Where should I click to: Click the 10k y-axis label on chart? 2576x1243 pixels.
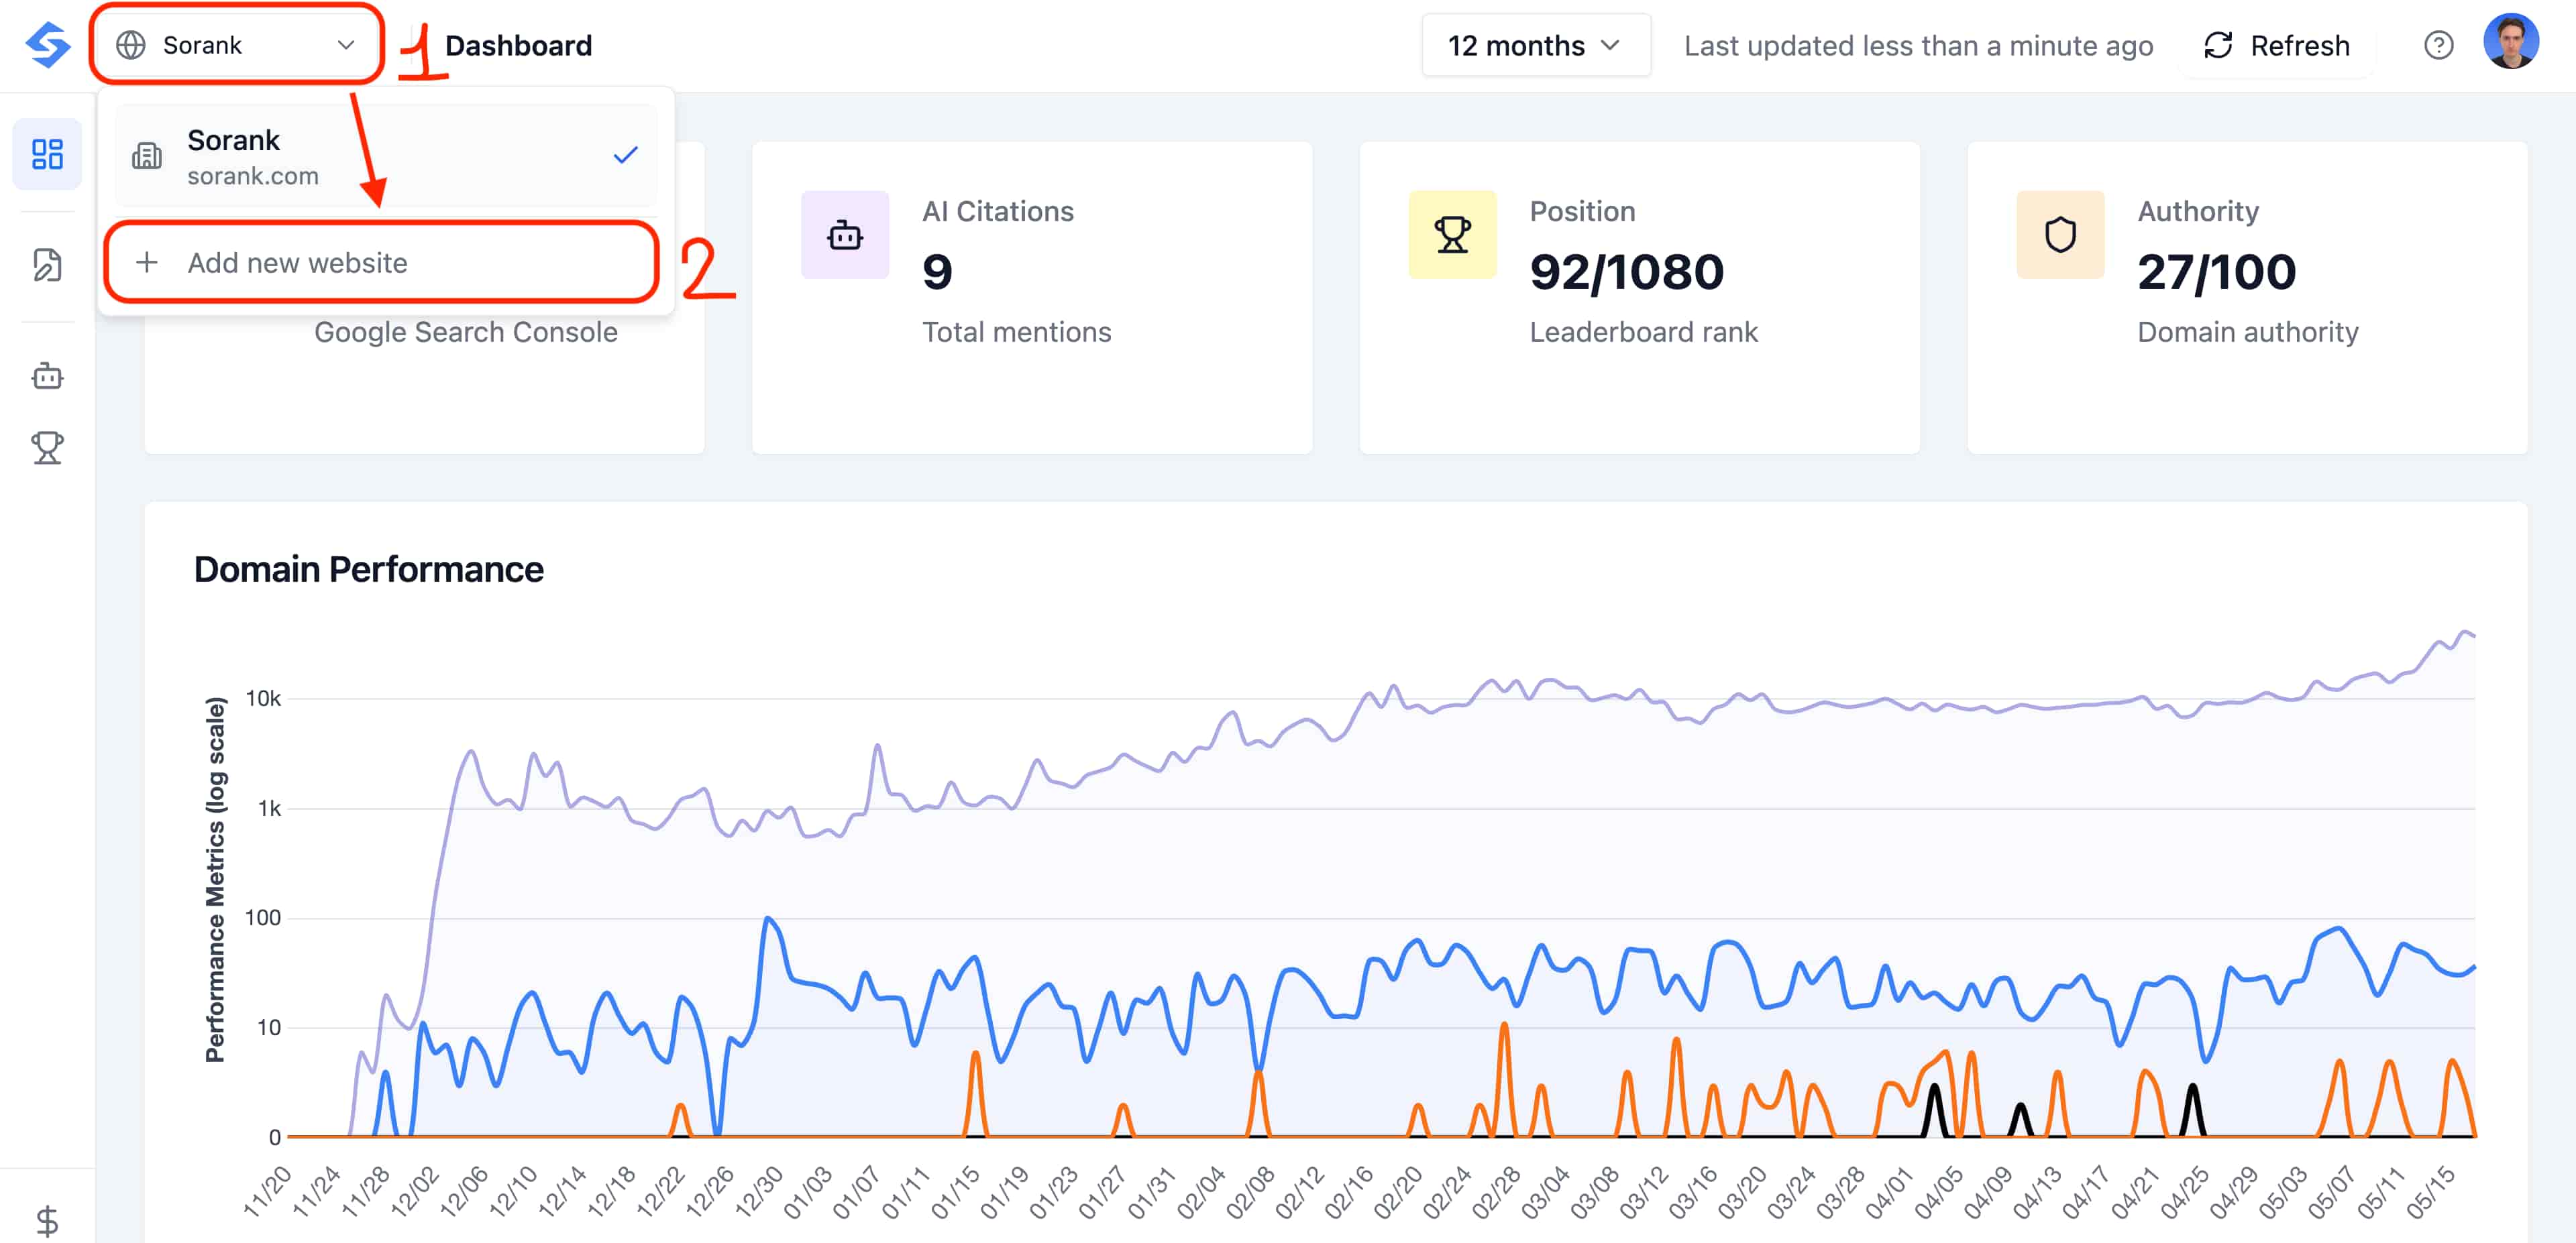(263, 699)
